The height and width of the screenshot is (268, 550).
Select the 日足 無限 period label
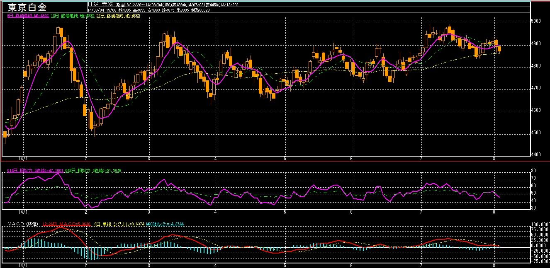tap(100, 4)
